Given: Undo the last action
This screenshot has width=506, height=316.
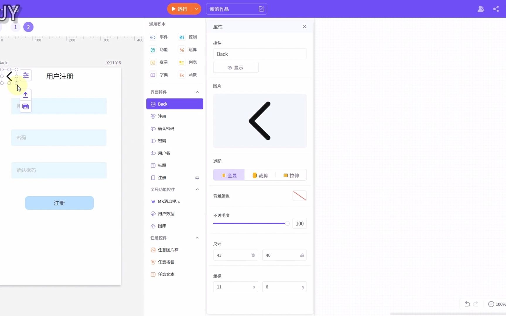Looking at the screenshot, I should click(467, 304).
